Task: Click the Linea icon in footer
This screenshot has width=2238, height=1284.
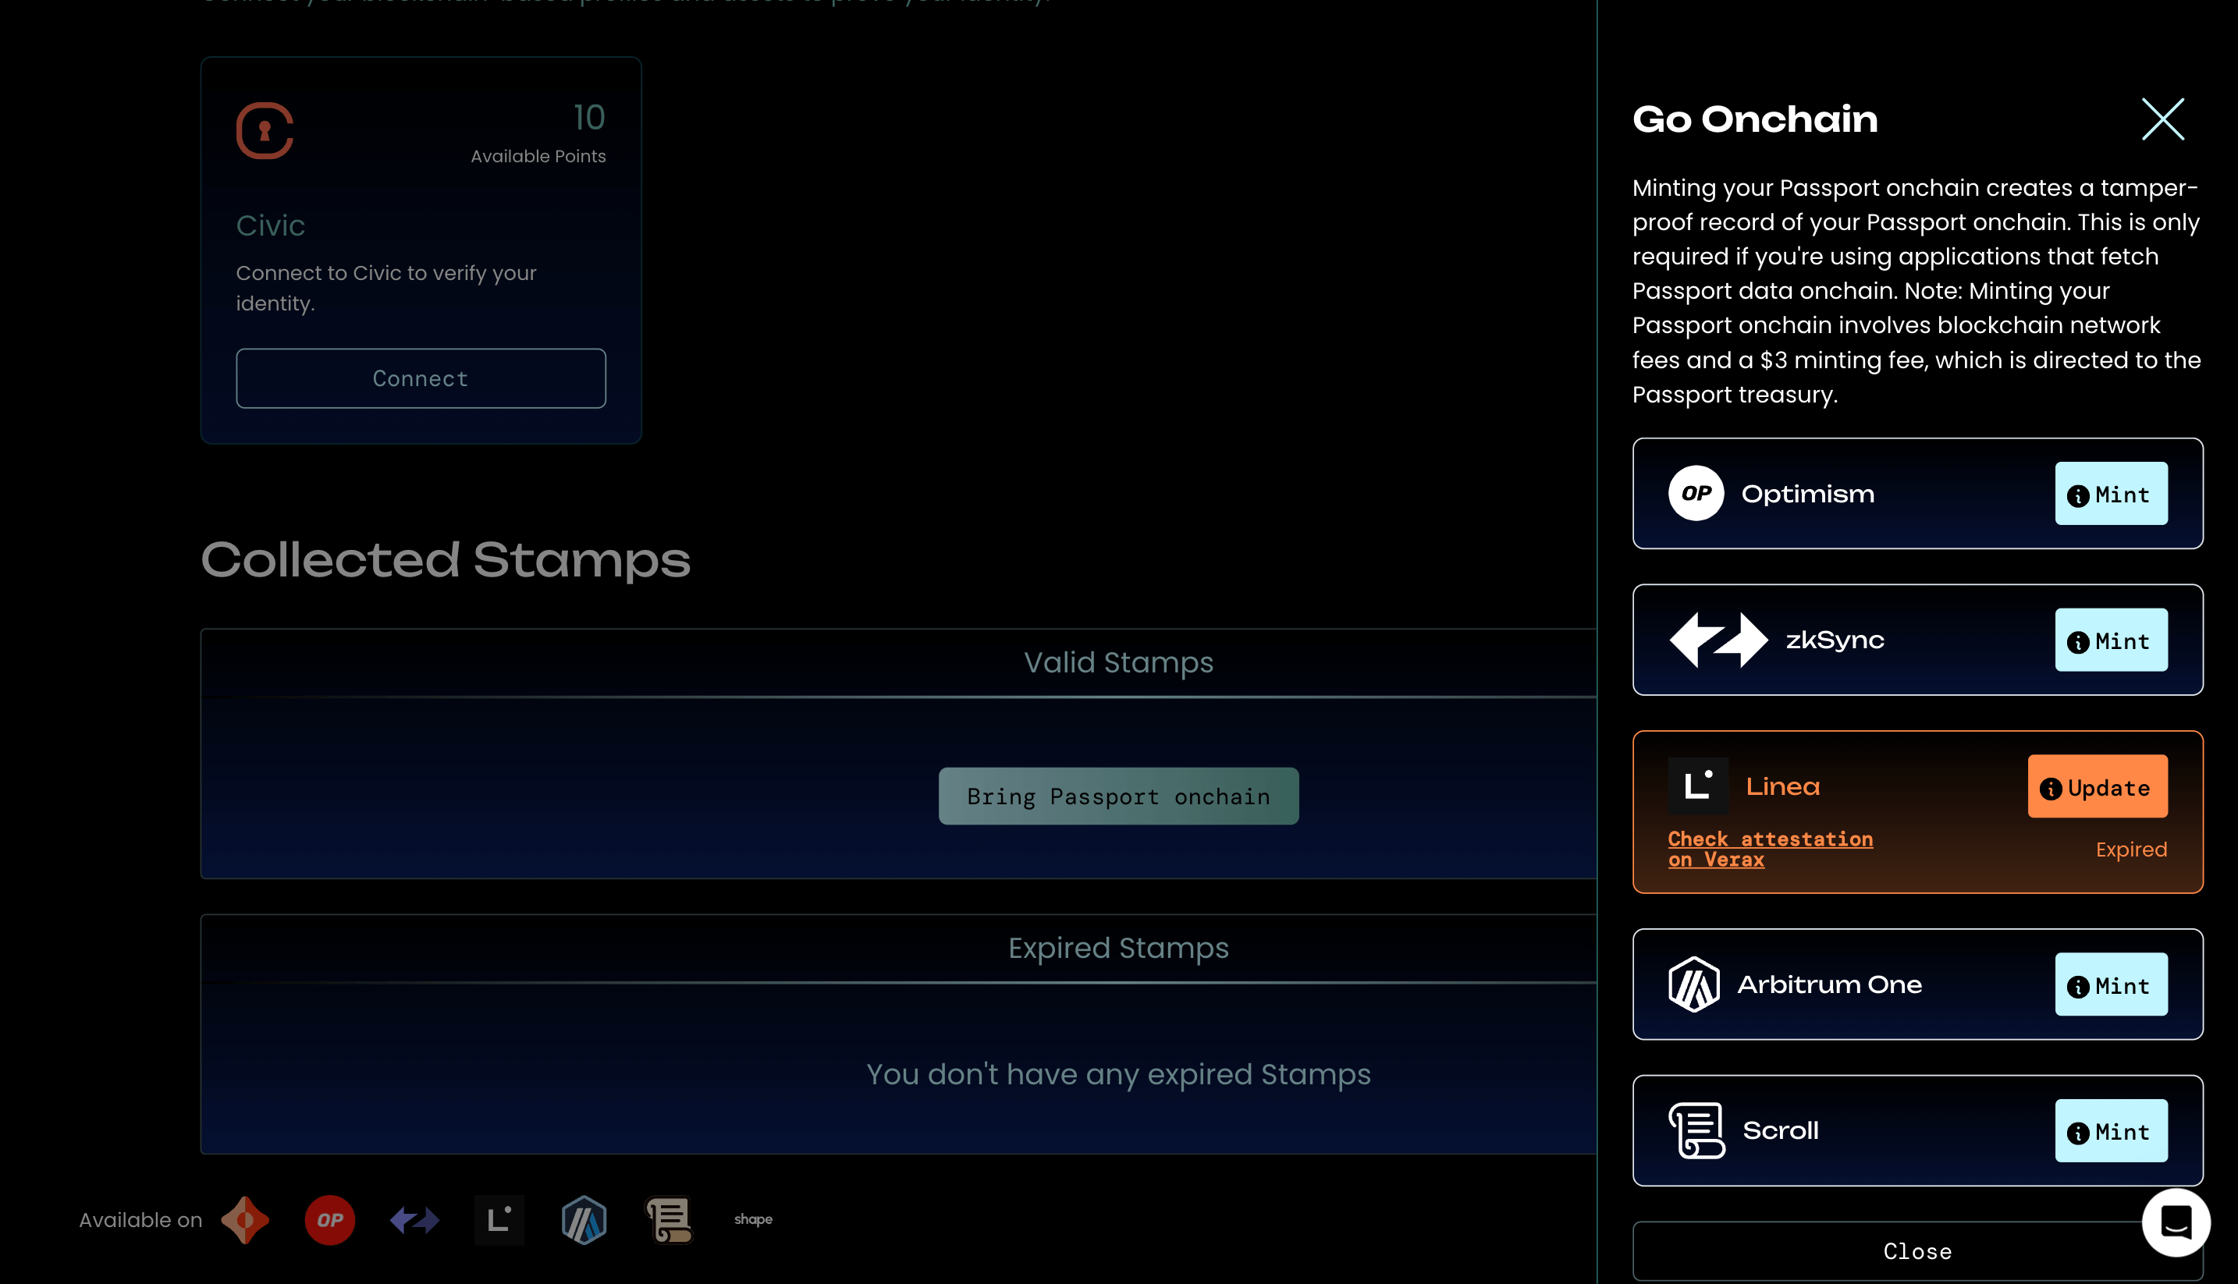Action: coord(499,1219)
